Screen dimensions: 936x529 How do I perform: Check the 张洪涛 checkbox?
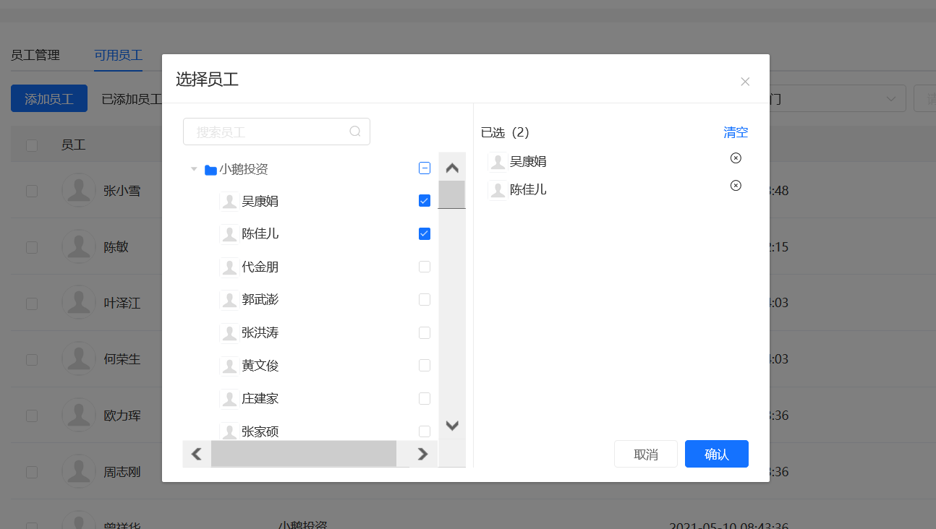coord(425,332)
